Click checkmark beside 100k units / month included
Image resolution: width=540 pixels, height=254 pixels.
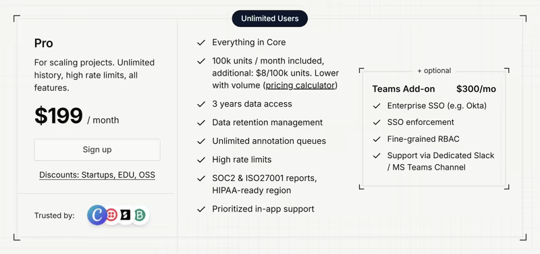201,61
